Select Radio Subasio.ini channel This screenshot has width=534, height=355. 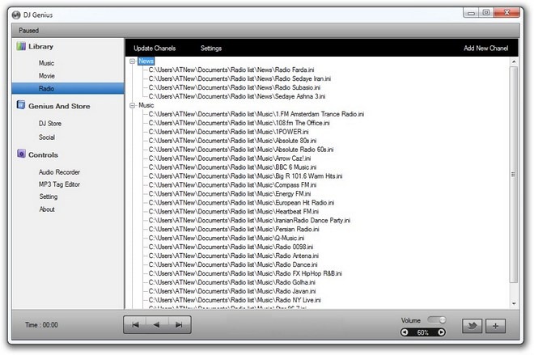pyautogui.click(x=235, y=87)
